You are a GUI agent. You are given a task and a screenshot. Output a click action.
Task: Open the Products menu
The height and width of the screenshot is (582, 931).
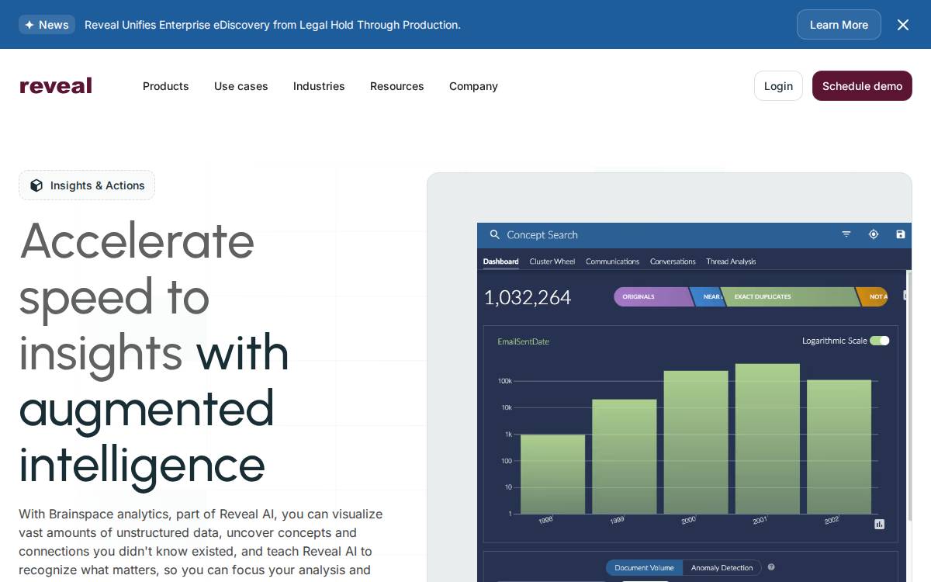click(165, 86)
